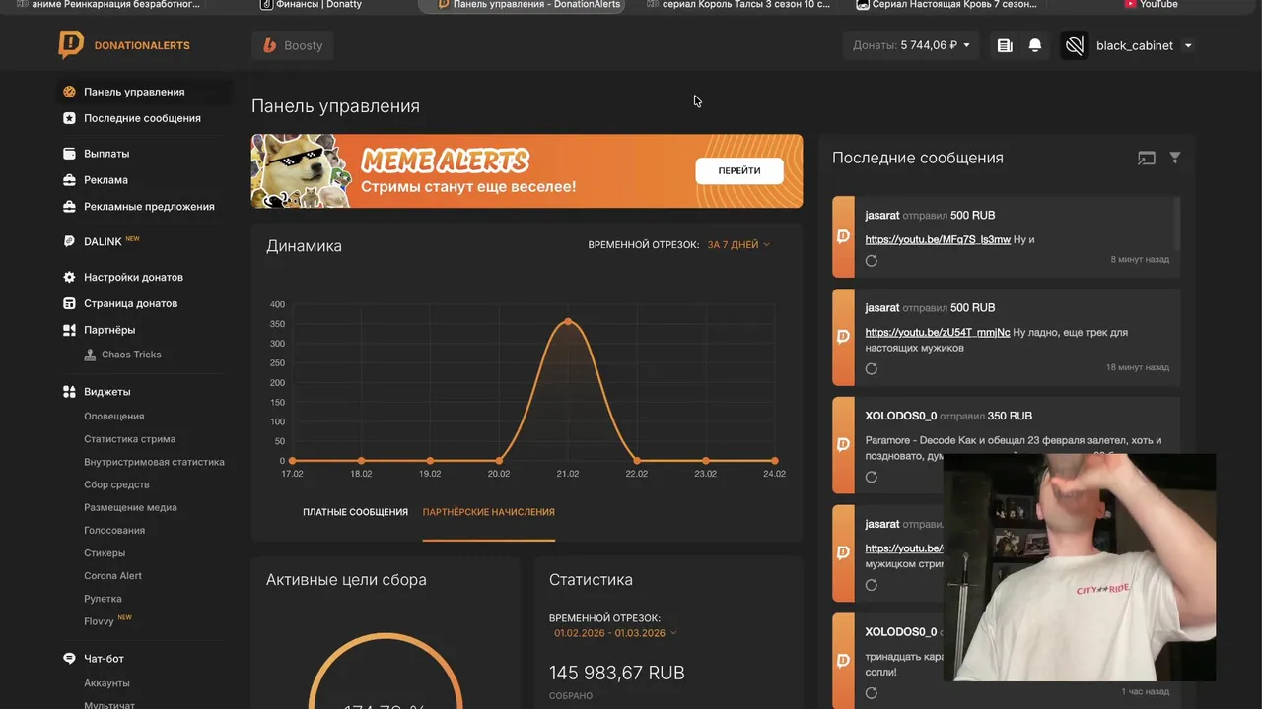The image size is (1262, 709).
Task: Open the Boosty button
Action: [x=293, y=45]
